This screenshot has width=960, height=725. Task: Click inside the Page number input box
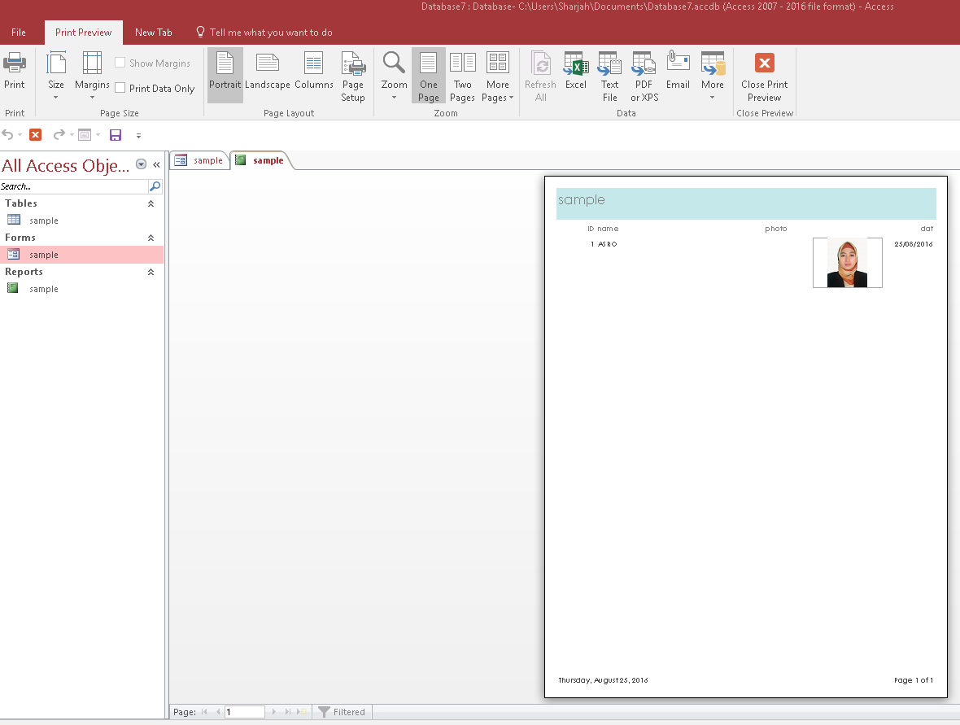coord(244,711)
